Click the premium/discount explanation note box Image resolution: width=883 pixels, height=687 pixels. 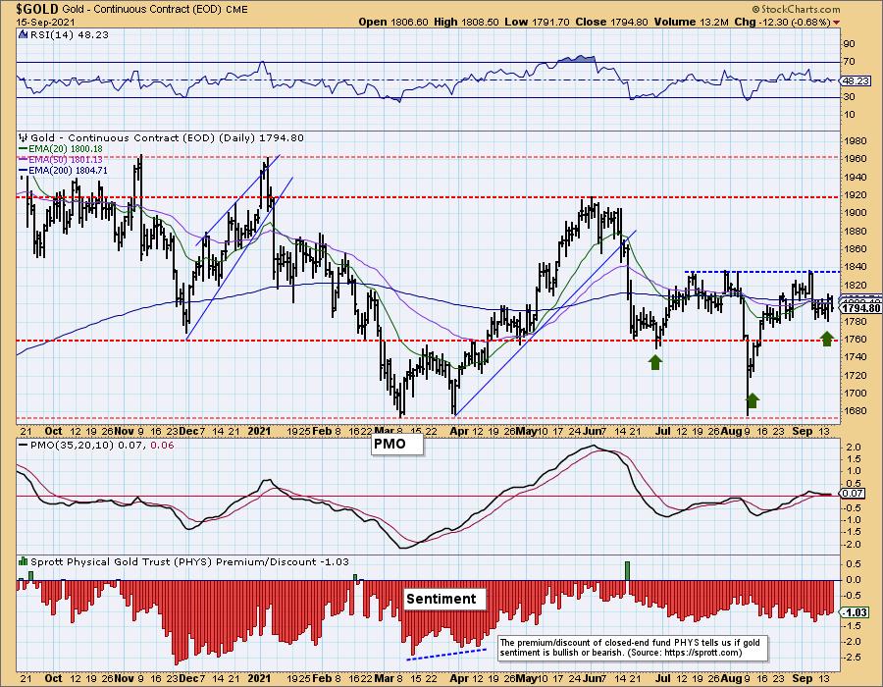click(x=633, y=648)
